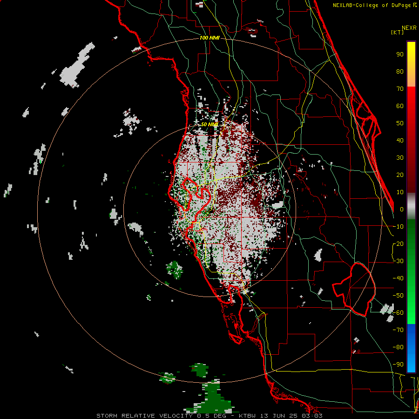Click the 'NEXR' label above the color bar
Screen dimensions: 419x419
point(409,28)
